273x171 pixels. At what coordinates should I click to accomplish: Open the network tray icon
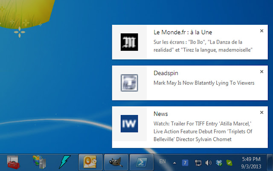198,163
